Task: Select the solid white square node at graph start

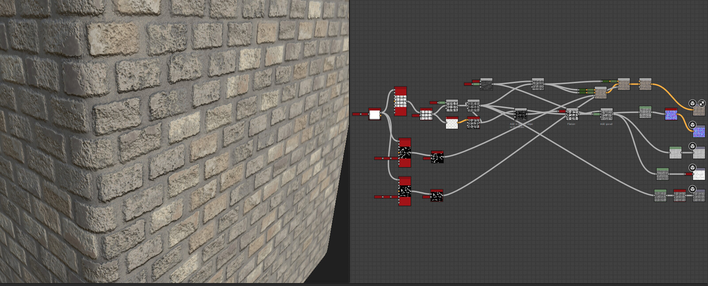Action: [374, 114]
